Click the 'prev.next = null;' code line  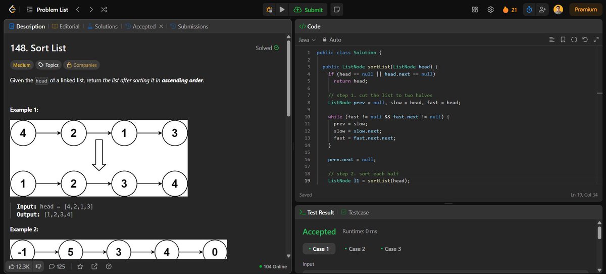(351, 159)
